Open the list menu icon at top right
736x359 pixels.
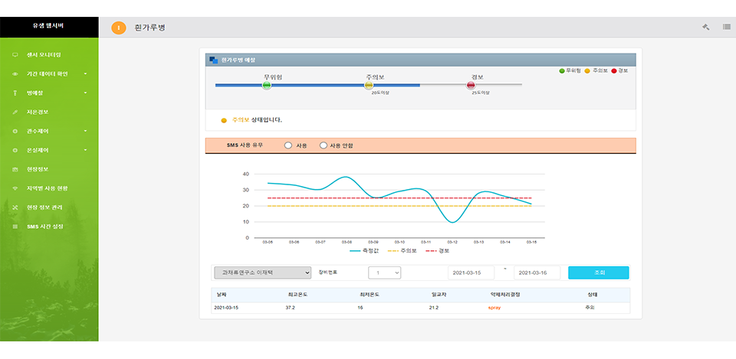click(726, 27)
